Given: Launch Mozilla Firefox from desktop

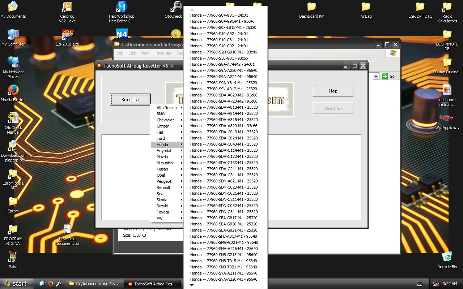Looking at the screenshot, I should 13,90.
